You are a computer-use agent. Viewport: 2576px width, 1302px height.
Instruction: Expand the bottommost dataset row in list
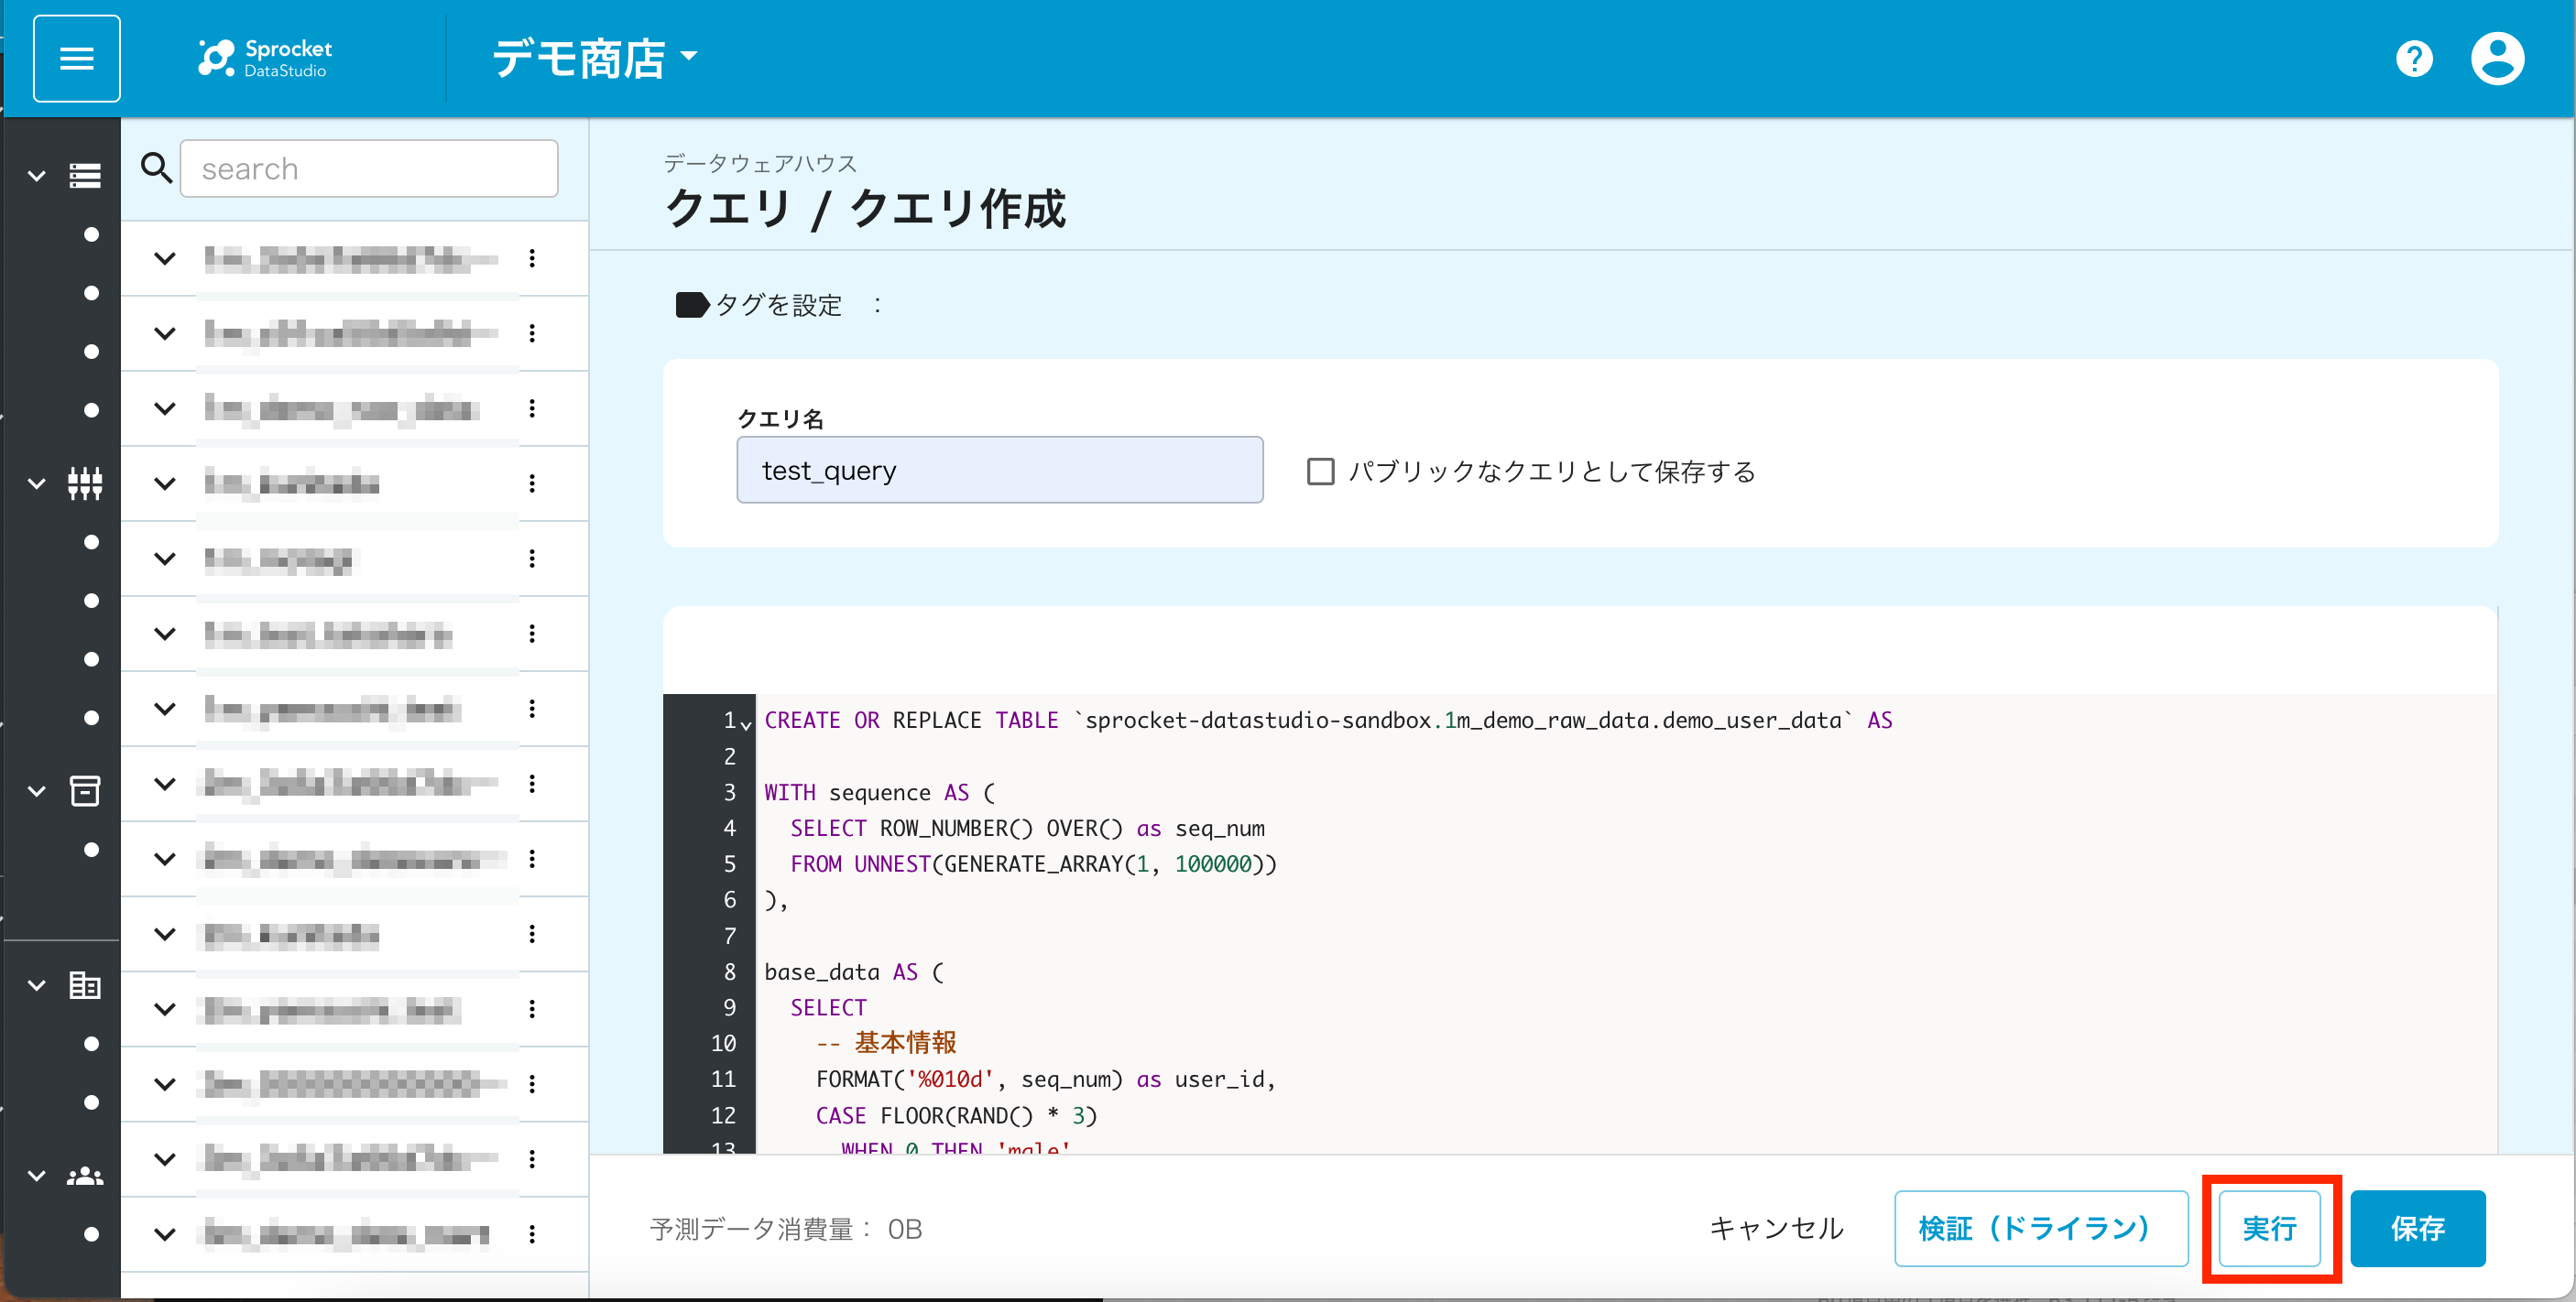point(165,1234)
